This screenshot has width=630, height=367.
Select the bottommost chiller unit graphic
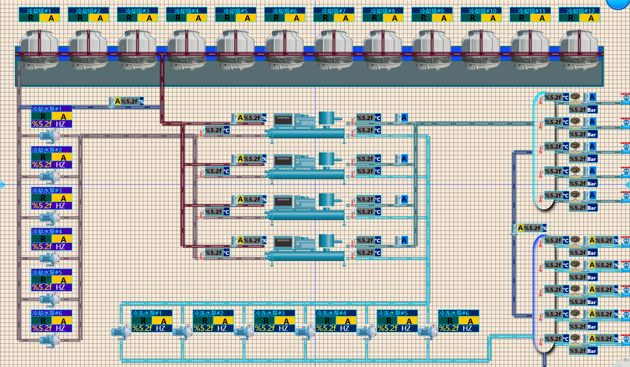(305, 249)
